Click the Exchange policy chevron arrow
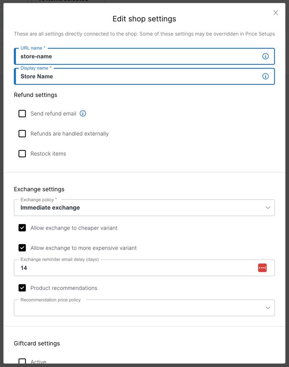289x367 pixels. (x=268, y=208)
